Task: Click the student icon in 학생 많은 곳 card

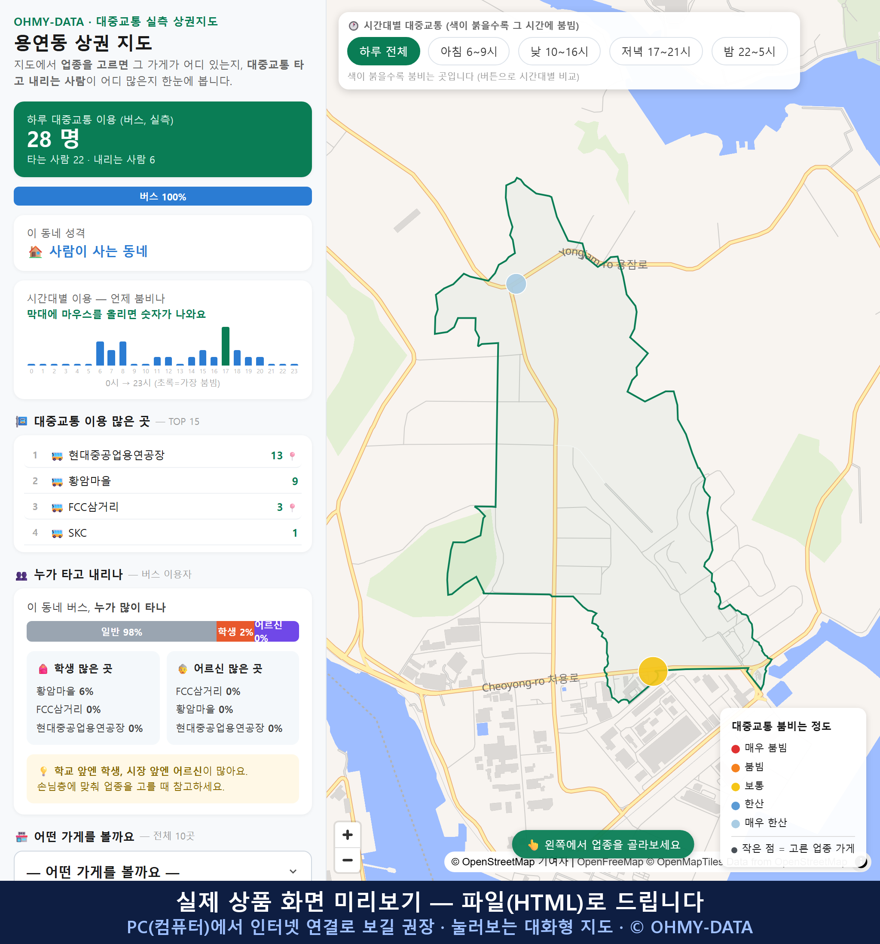Action: click(x=43, y=669)
